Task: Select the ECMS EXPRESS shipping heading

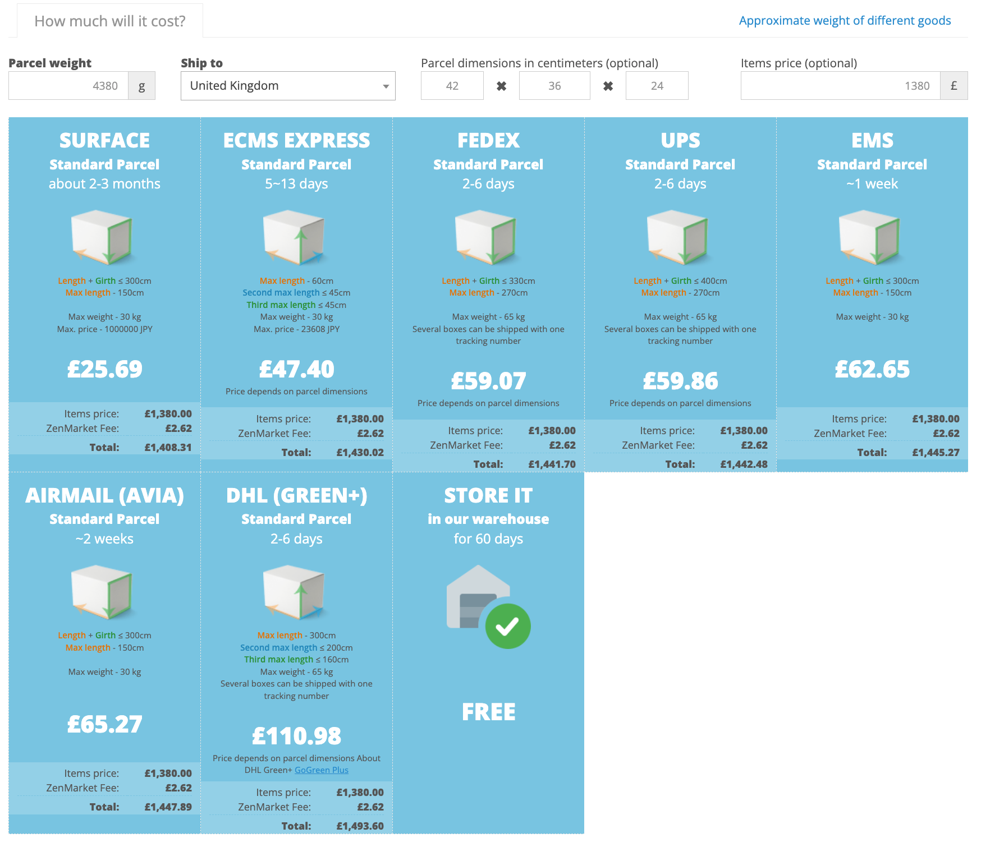Action: click(x=297, y=140)
